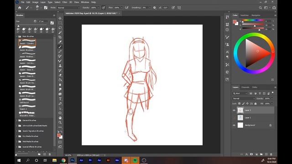292x164 pixels.
Task: Select the Lasso tool
Action: point(60,28)
